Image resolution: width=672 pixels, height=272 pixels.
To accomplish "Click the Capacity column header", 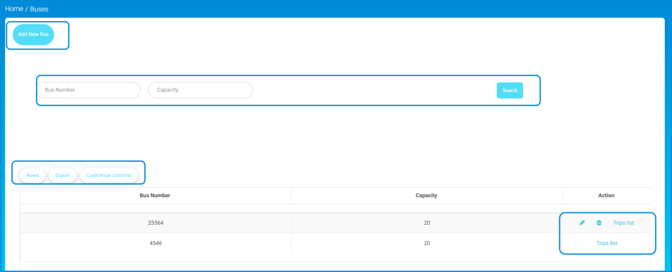I will 427,195.
